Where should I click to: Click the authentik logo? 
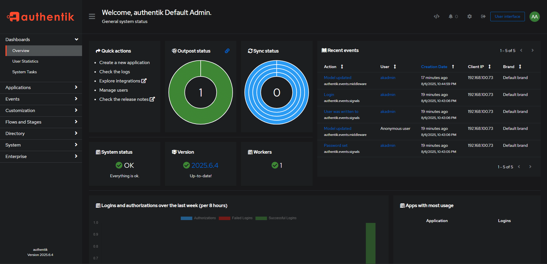pyautogui.click(x=41, y=17)
